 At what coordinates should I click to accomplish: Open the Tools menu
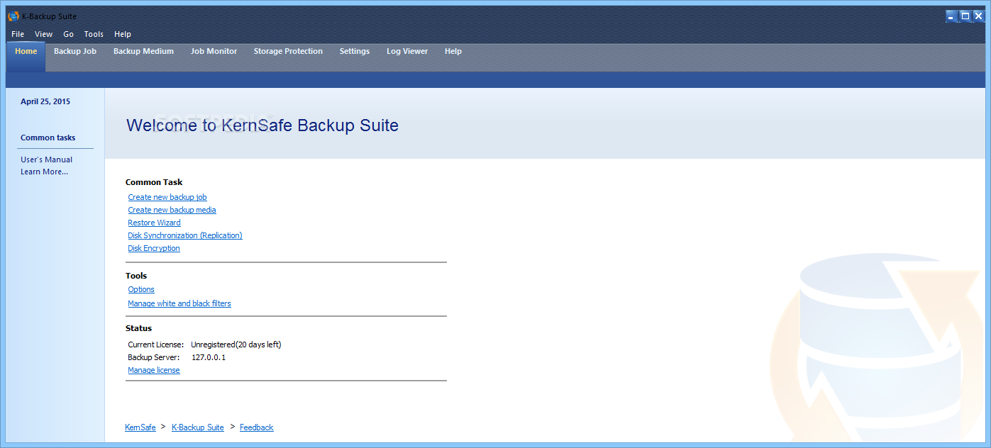pyautogui.click(x=94, y=34)
